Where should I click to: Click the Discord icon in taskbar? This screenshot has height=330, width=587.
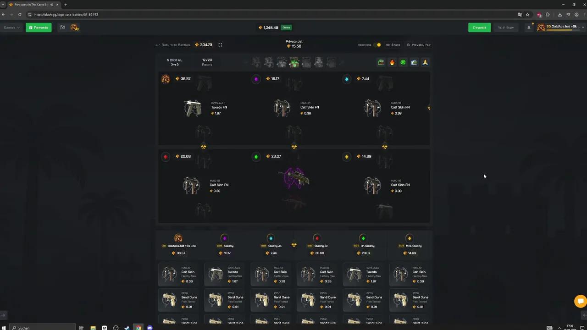tap(150, 328)
